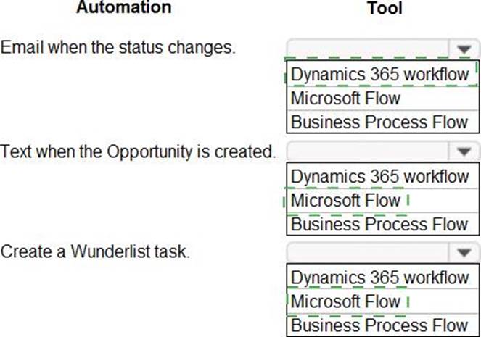The image size is (481, 337).
Task: Expand dropdown arrow for Text Opportunity row
Action: 464,152
